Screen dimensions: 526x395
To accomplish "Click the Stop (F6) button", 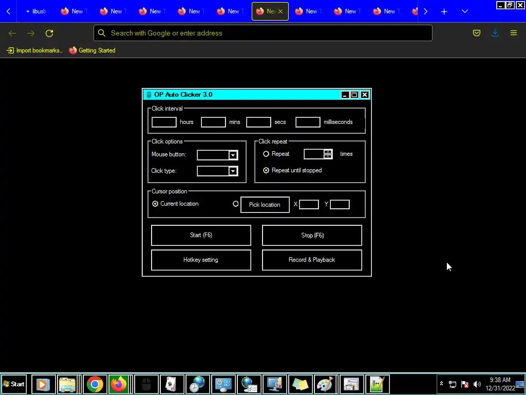I will [312, 235].
